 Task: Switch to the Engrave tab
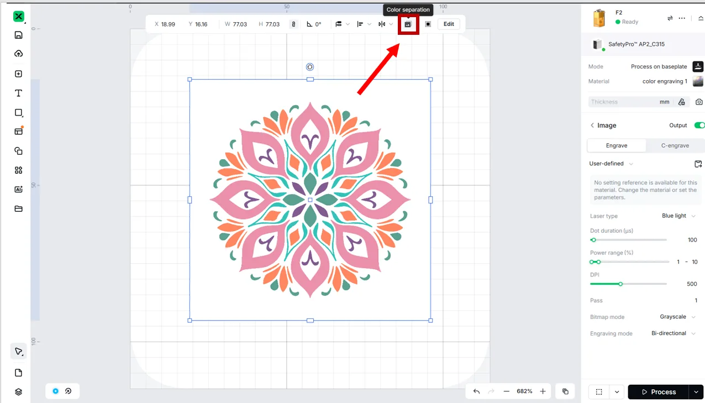[617, 145]
